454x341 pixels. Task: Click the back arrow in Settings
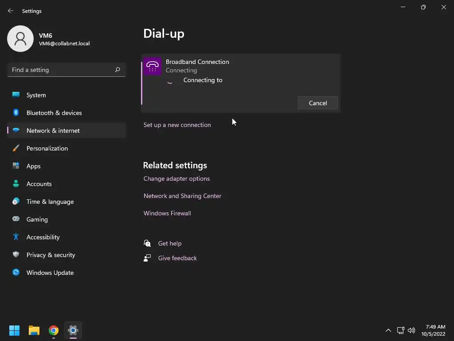[x=11, y=11]
